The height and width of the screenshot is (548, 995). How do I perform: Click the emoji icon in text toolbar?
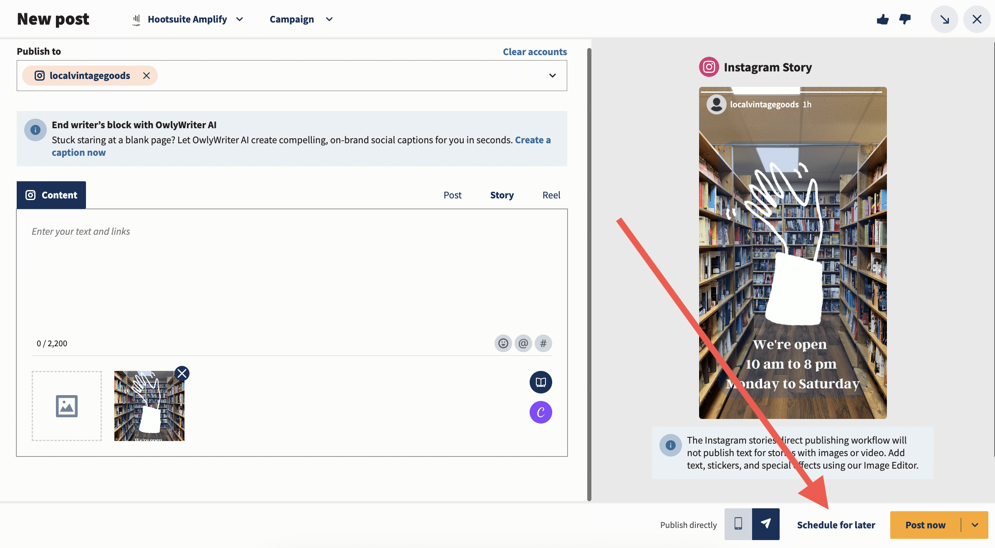pos(503,343)
